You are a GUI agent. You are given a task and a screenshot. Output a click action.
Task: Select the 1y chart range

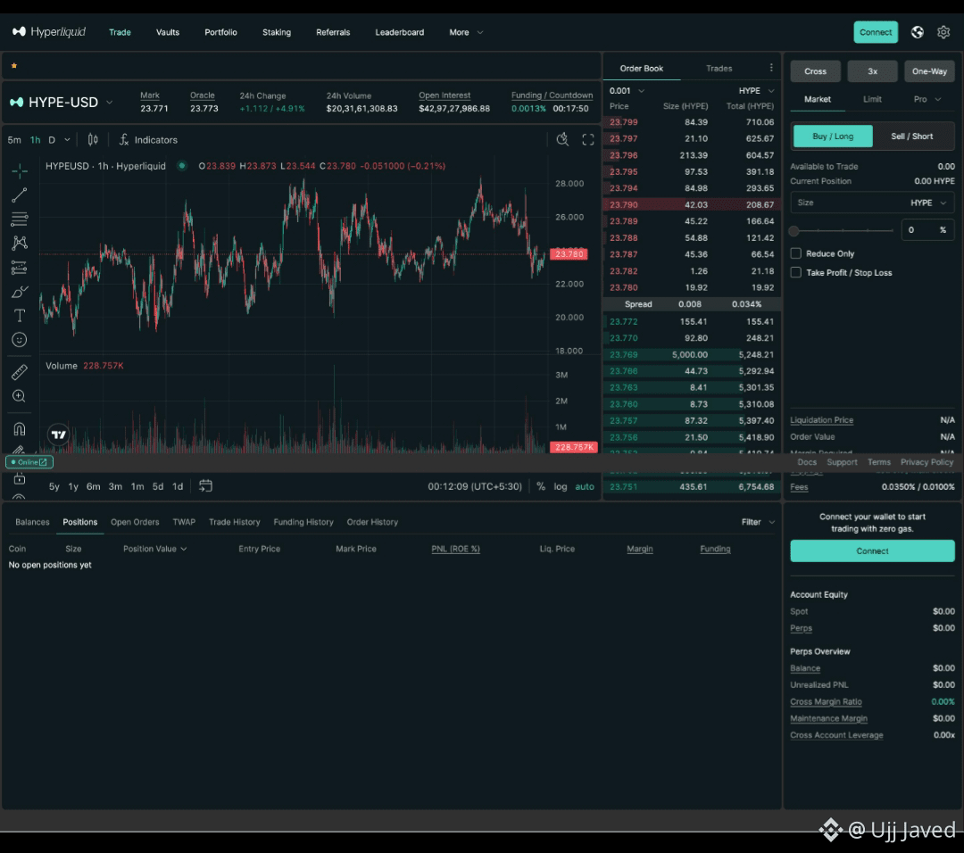[73, 486]
